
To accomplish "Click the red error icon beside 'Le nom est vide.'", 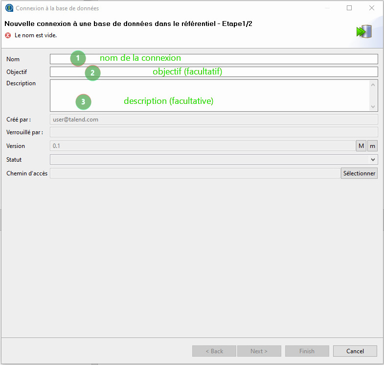I will point(8,35).
